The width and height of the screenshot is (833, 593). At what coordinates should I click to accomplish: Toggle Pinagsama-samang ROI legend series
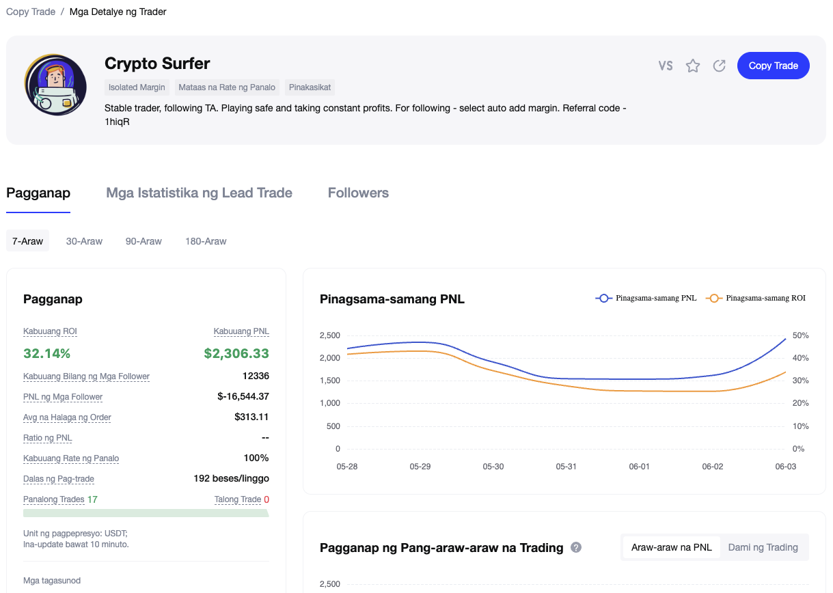(x=756, y=298)
